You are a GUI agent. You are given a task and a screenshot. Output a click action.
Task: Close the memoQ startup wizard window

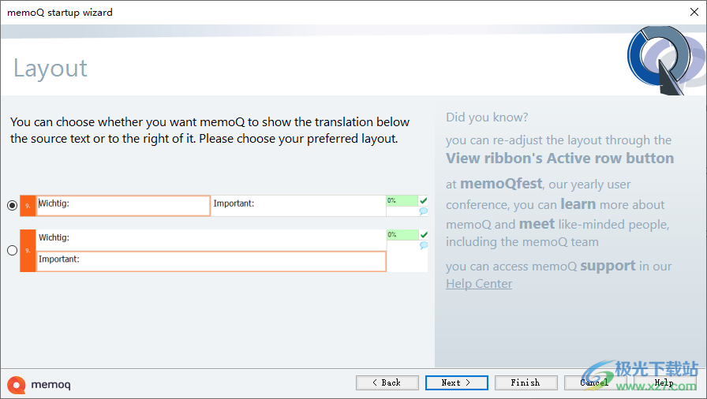tap(694, 12)
